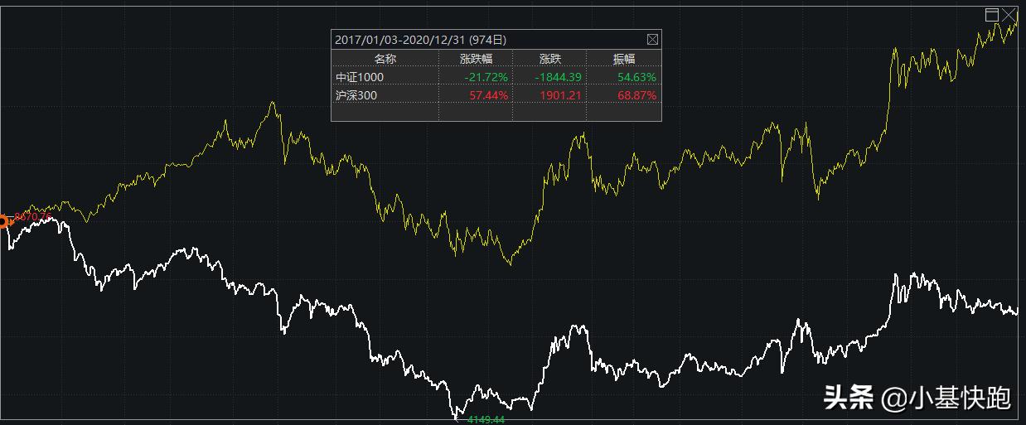Click the 68.87% amplitude value
1026x425 pixels.
[637, 95]
